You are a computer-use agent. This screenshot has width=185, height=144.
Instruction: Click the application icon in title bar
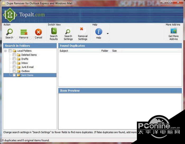click(3, 3)
